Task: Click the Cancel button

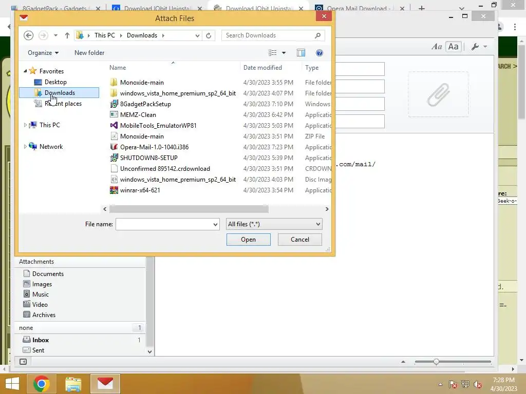Action: 300,240
